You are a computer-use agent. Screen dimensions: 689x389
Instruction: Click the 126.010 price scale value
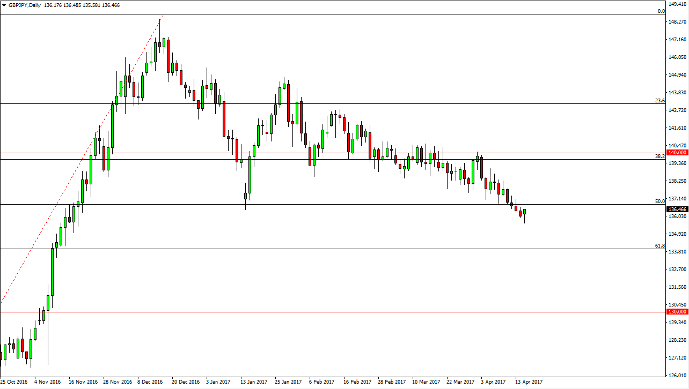[x=678, y=375]
